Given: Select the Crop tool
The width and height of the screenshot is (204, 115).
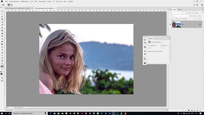Looking at the screenshot, I should [2, 19].
